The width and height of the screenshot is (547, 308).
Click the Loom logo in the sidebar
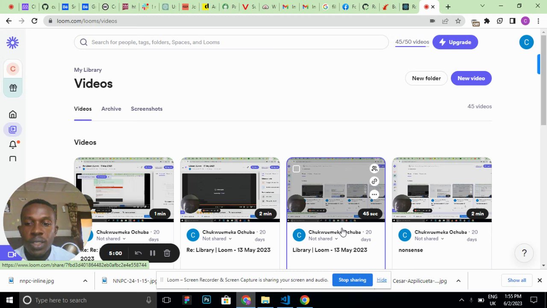click(12, 42)
